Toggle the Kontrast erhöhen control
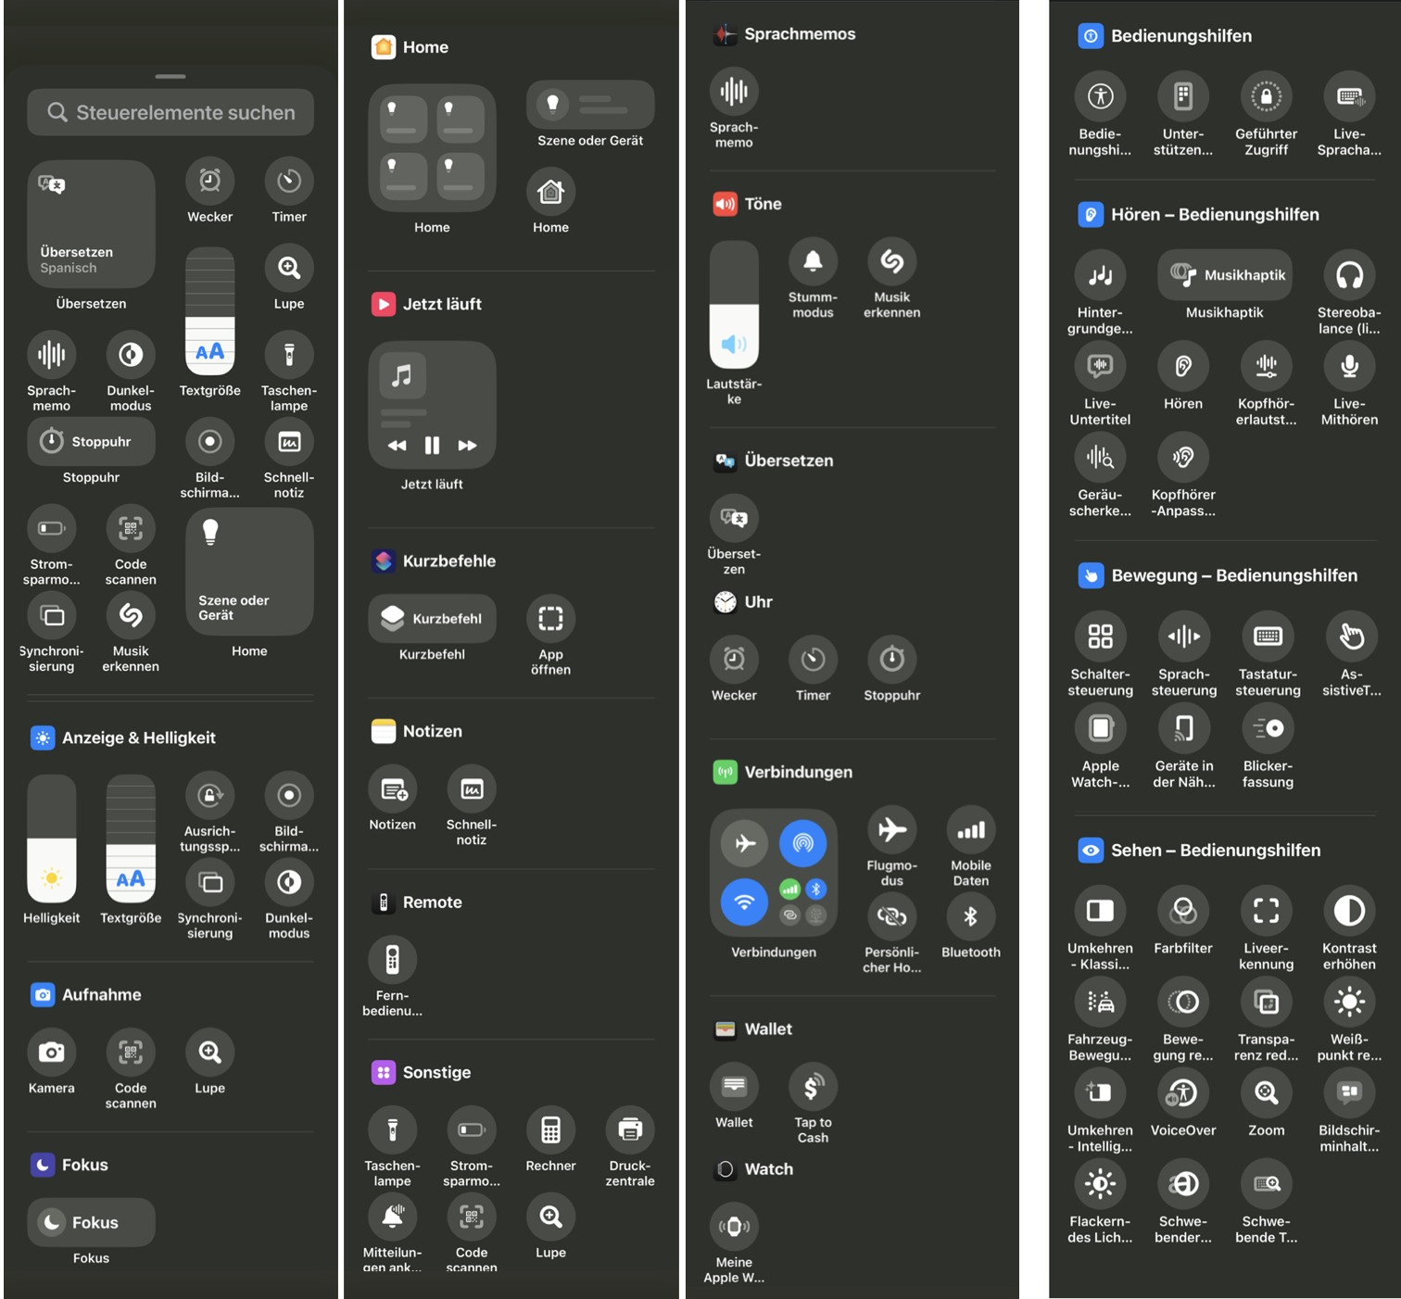Image resolution: width=1401 pixels, height=1299 pixels. (x=1349, y=911)
